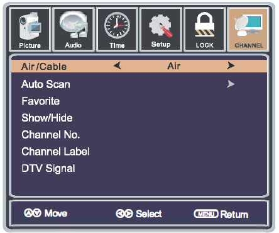279x233 pixels.
Task: Select previous Air/Cable option with left arrow
Action: pyautogui.click(x=118, y=65)
